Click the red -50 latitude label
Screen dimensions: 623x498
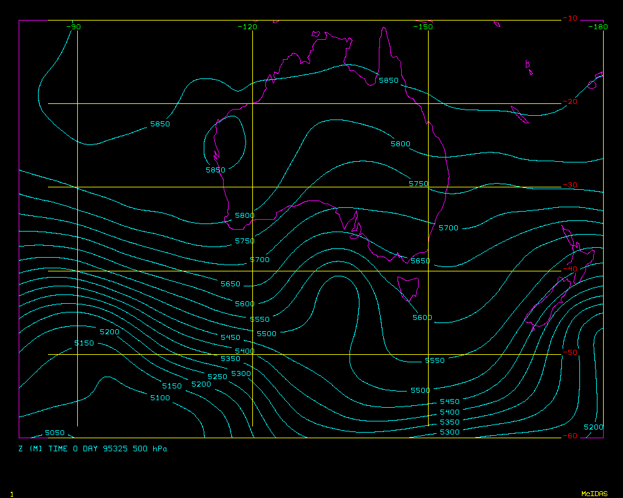(x=569, y=352)
